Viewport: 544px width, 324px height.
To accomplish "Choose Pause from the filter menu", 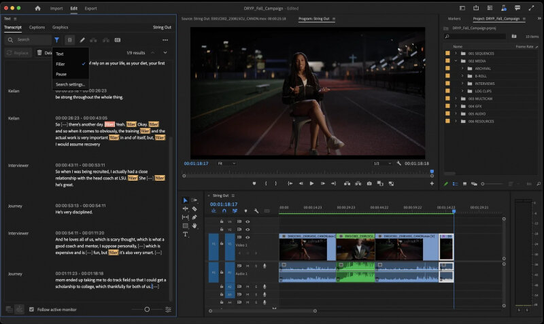I will point(61,74).
